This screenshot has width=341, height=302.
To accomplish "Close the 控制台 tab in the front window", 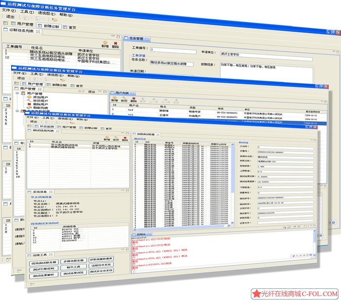I will [149, 234].
